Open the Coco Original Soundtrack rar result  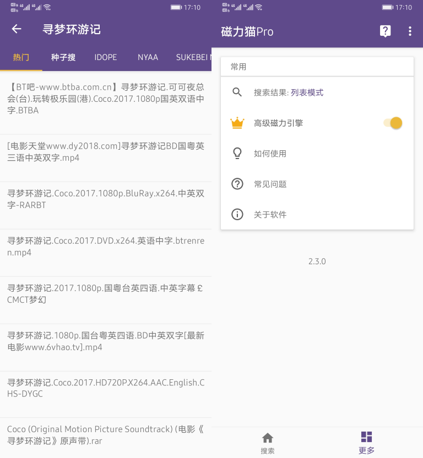(106, 438)
